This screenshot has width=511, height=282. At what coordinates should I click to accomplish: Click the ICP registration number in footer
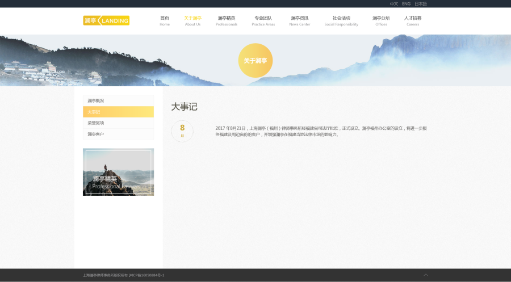[146, 275]
